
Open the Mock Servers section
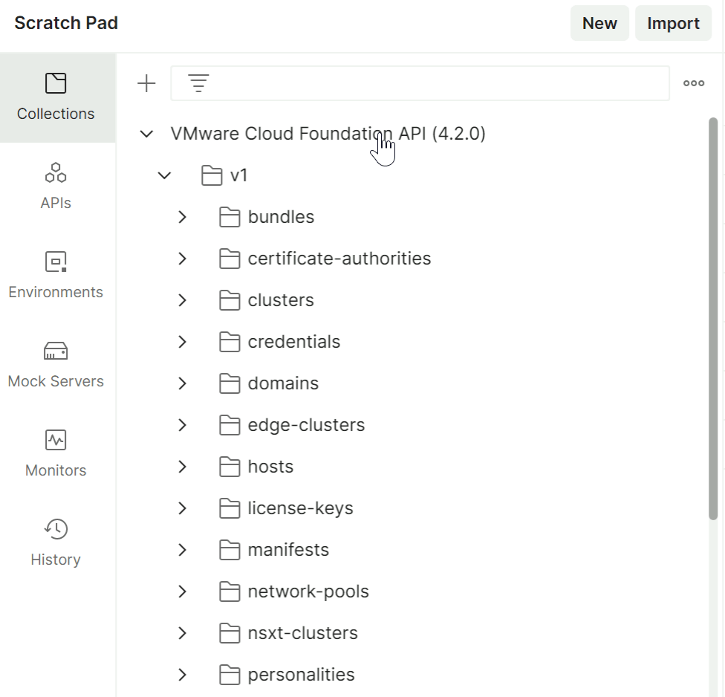tap(56, 365)
